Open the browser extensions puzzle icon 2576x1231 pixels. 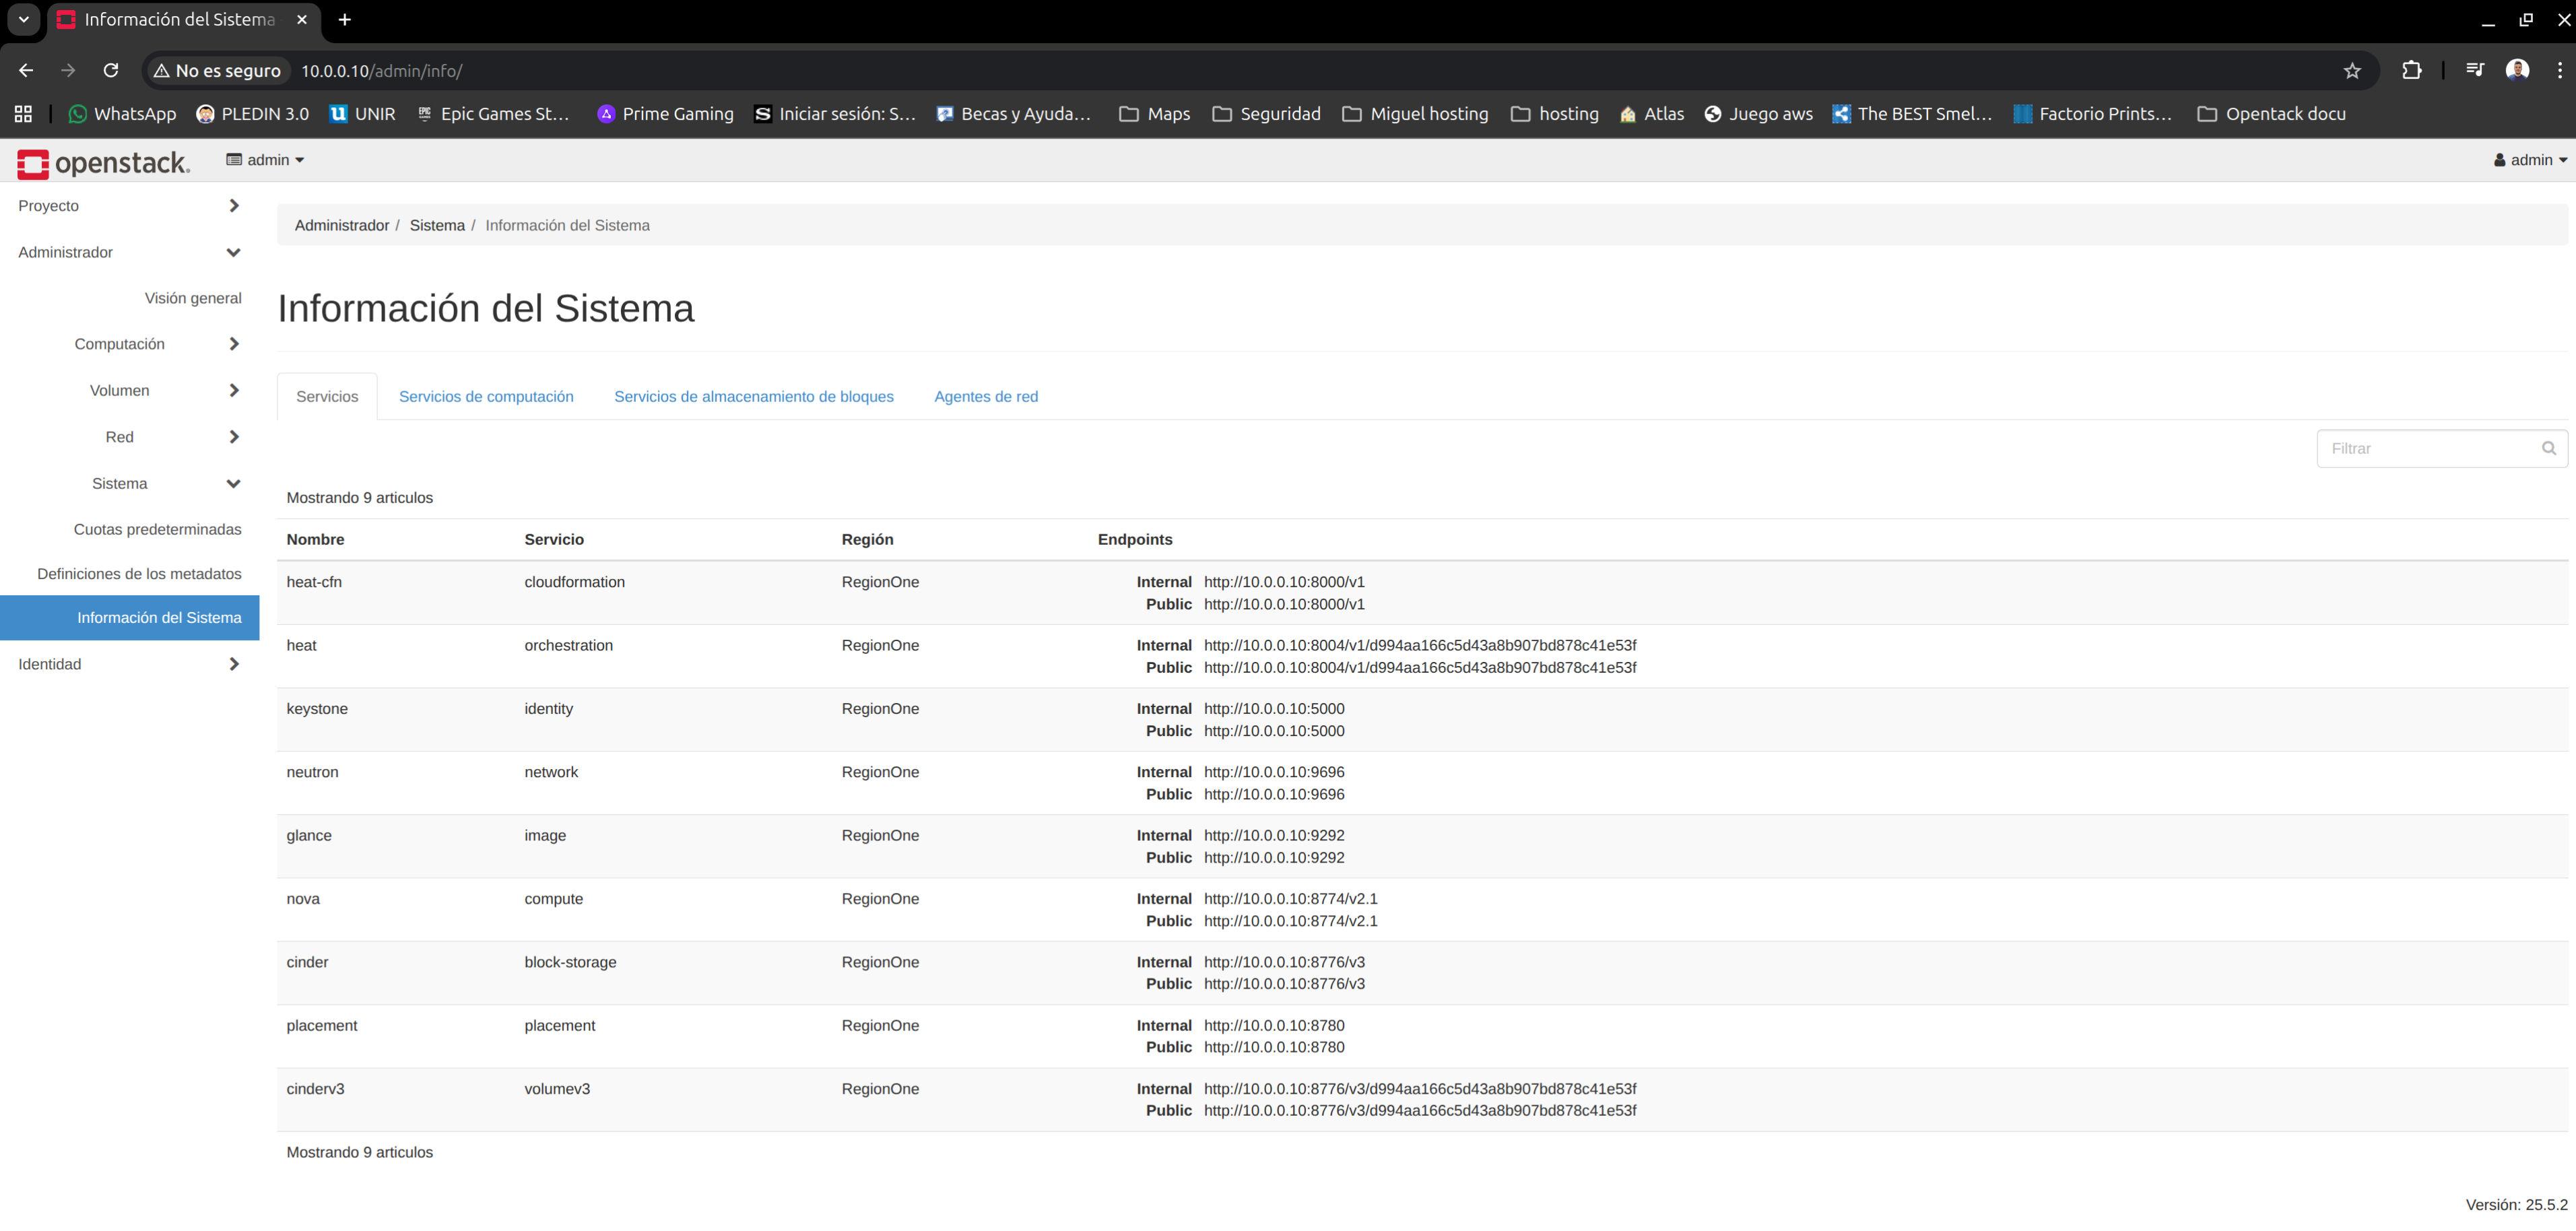click(x=2411, y=71)
